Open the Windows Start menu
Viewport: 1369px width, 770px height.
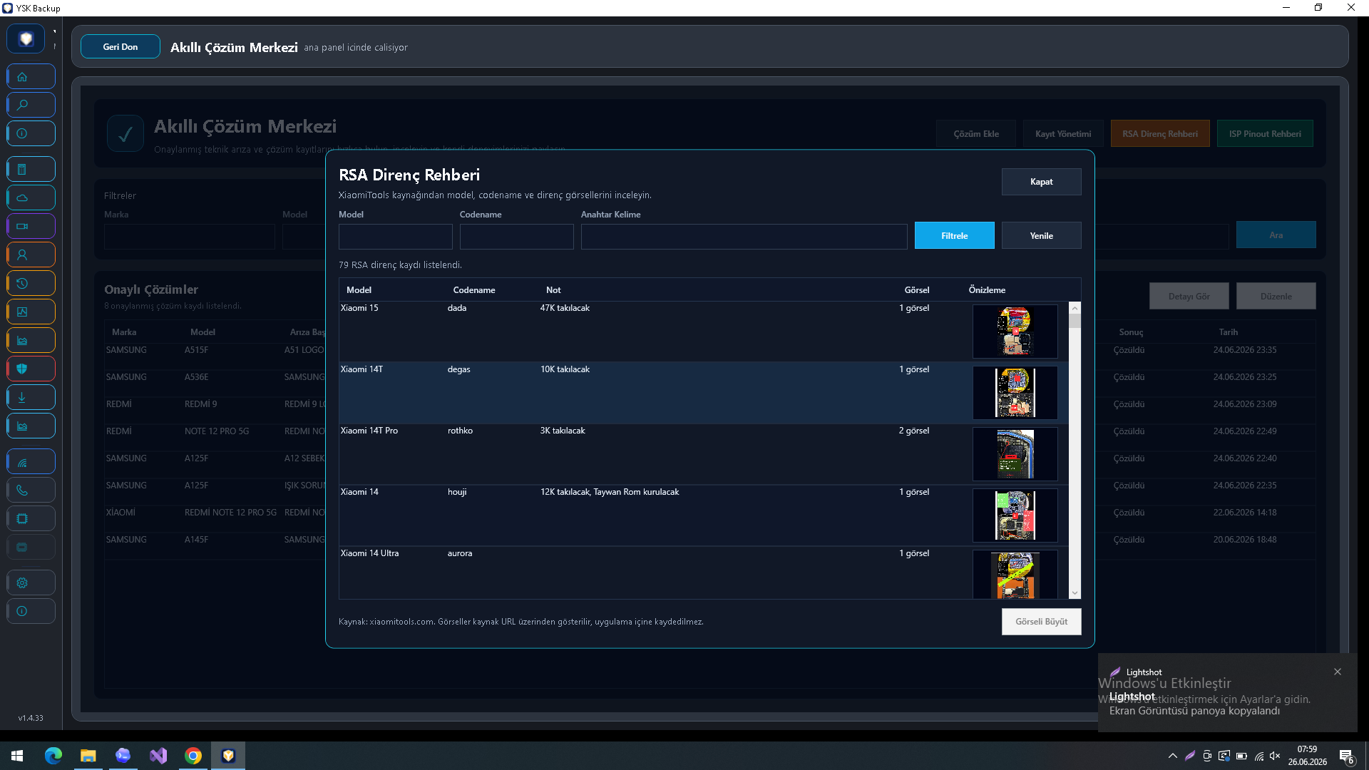tap(17, 756)
